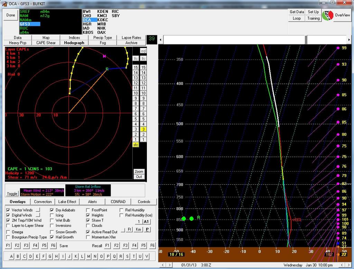Select the Km height unit button
Image resolution: width=354 pixels, height=269 pixels.
[138, 229]
